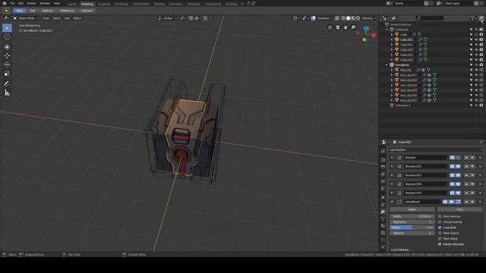Enable Only Vertices checkbox
The height and width of the screenshot is (273, 486).
440,216
